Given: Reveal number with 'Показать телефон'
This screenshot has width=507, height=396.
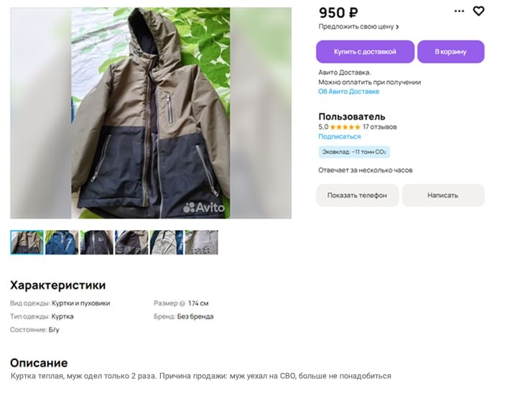Looking at the screenshot, I should tap(357, 195).
